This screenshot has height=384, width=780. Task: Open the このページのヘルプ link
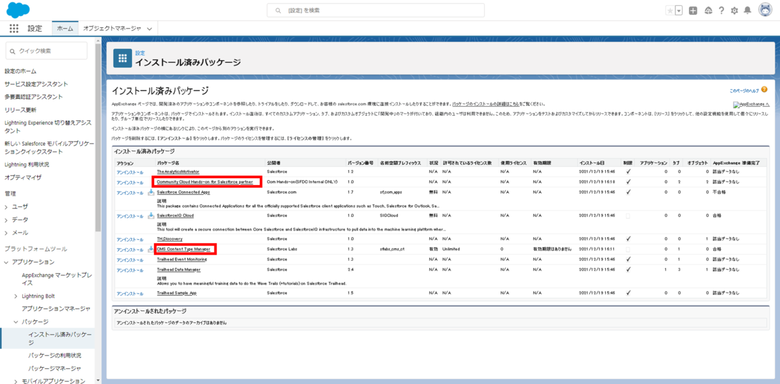coord(744,90)
